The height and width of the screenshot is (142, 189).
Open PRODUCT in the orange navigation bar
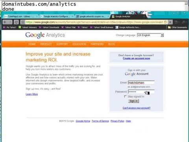point(46,44)
